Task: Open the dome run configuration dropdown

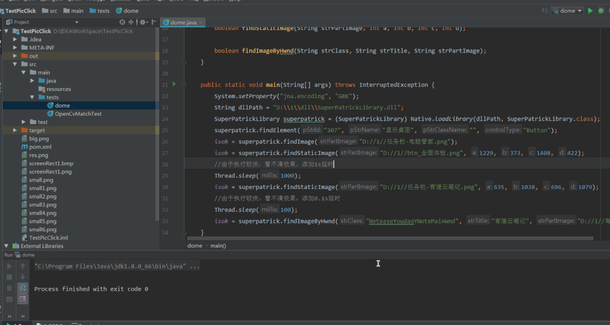Action: coord(567,11)
